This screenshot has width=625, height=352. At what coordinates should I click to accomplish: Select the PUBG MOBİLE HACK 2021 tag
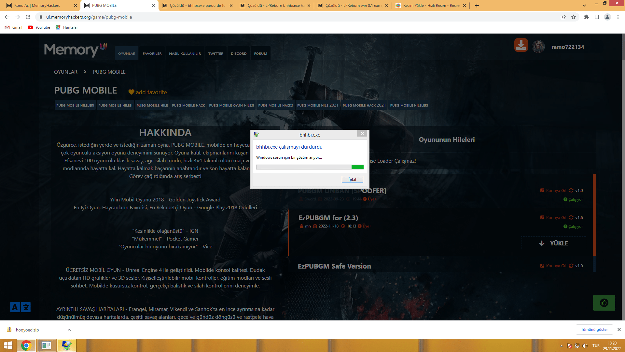364,105
